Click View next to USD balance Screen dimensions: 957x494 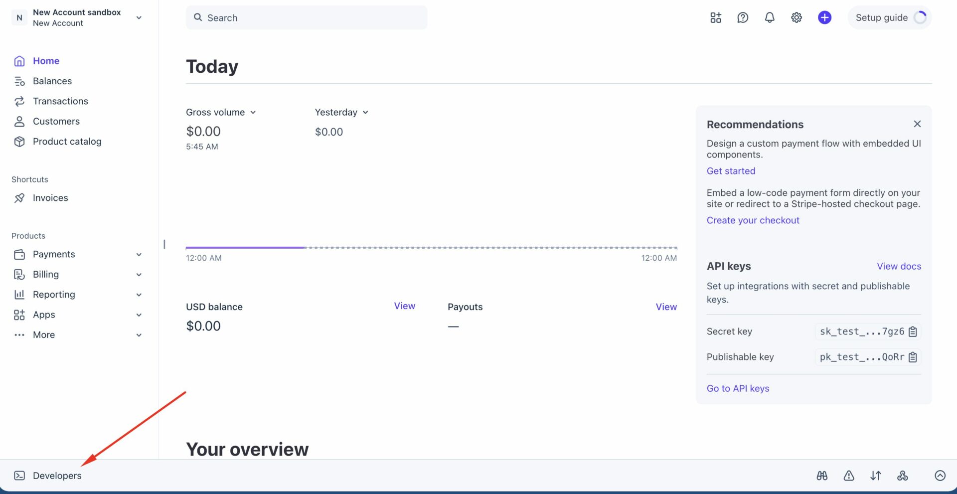coord(404,306)
